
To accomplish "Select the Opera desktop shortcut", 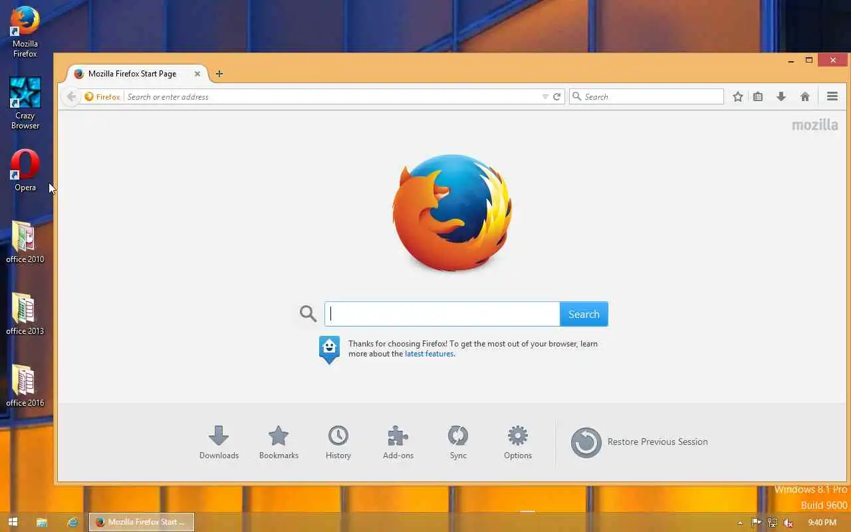I will (25, 171).
